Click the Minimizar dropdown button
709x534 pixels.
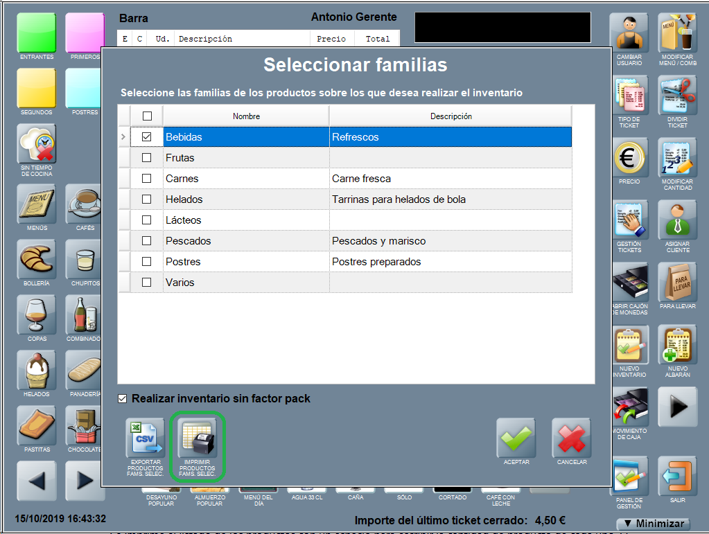pyautogui.click(x=653, y=524)
